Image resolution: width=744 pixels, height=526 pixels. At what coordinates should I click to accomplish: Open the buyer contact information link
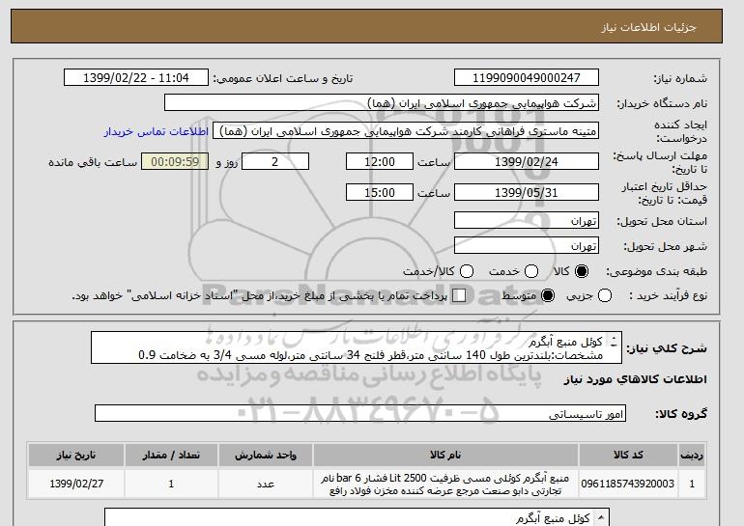[157, 131]
